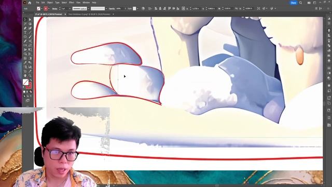Select the Type tool
332x187 pixels.
point(25,32)
